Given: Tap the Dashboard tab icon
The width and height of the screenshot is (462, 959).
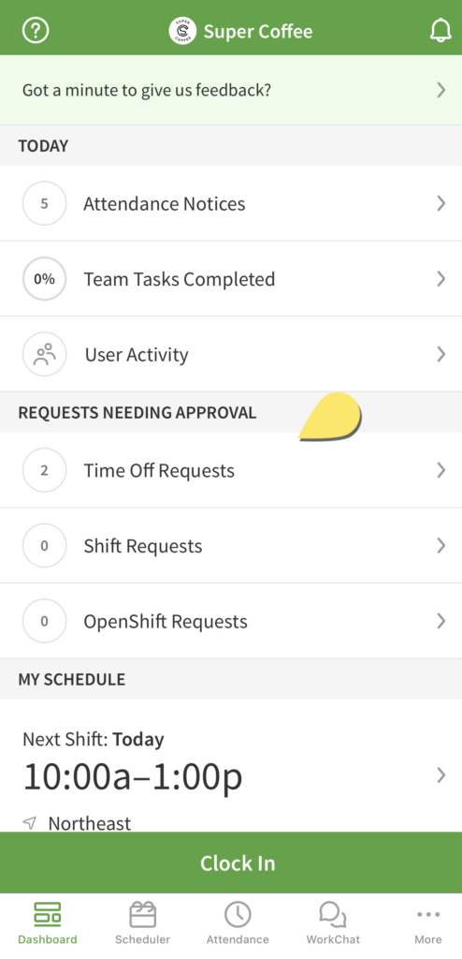Looking at the screenshot, I should [47, 915].
